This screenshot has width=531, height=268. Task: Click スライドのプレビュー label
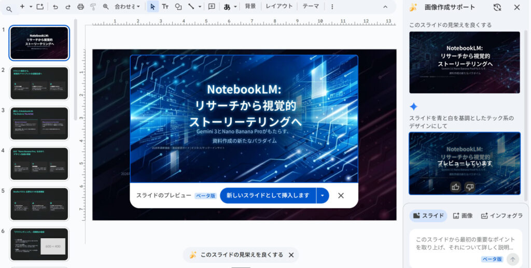(163, 195)
